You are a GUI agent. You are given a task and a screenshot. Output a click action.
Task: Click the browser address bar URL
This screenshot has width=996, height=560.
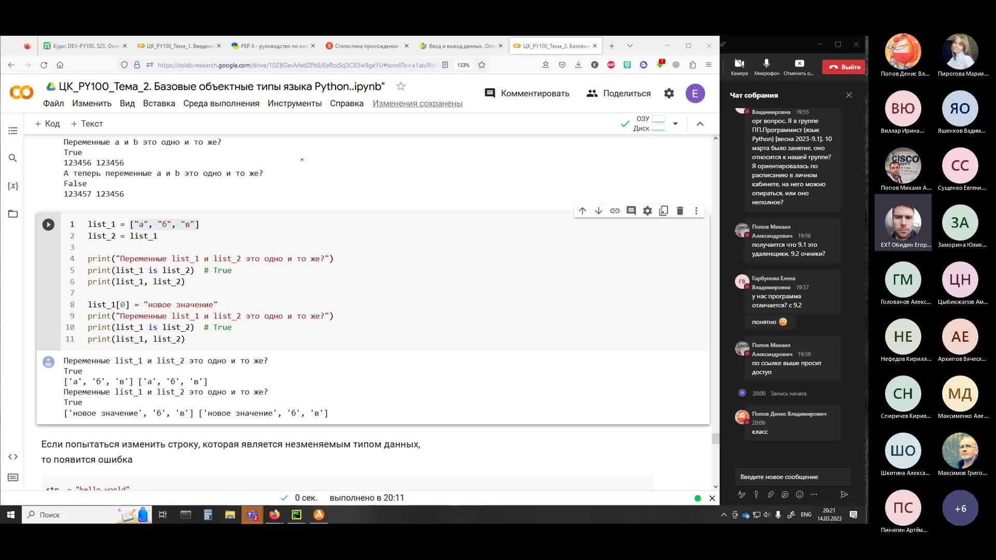[296, 65]
